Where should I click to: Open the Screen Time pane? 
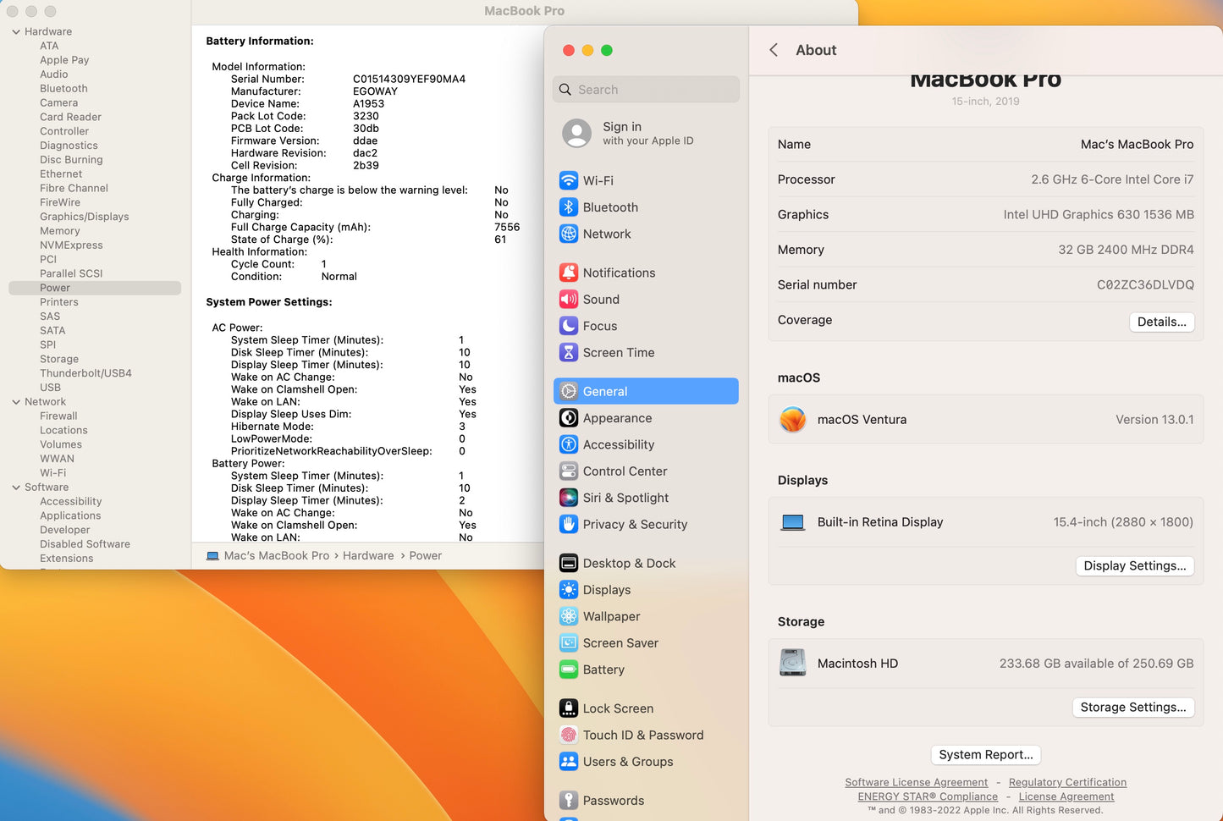(x=618, y=352)
